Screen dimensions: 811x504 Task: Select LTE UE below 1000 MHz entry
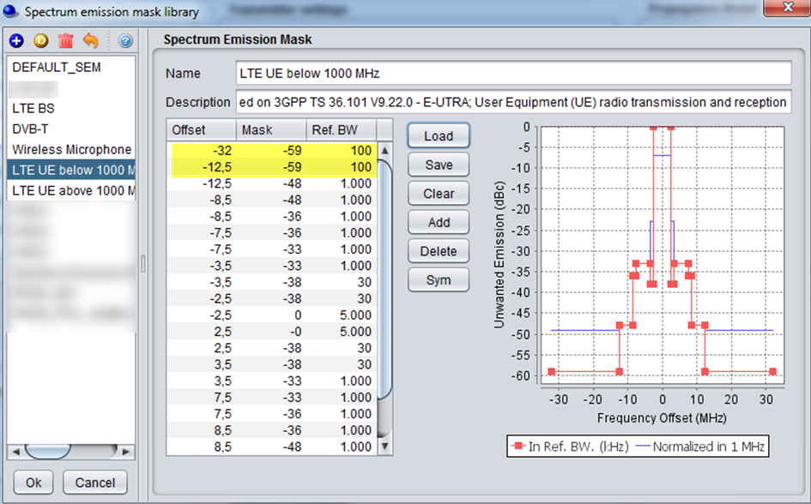click(71, 170)
